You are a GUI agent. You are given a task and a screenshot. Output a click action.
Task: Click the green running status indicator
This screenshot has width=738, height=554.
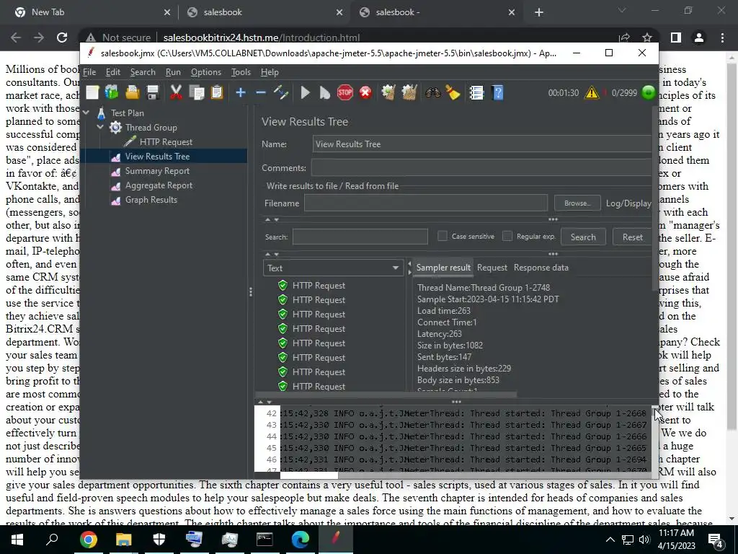(x=649, y=92)
